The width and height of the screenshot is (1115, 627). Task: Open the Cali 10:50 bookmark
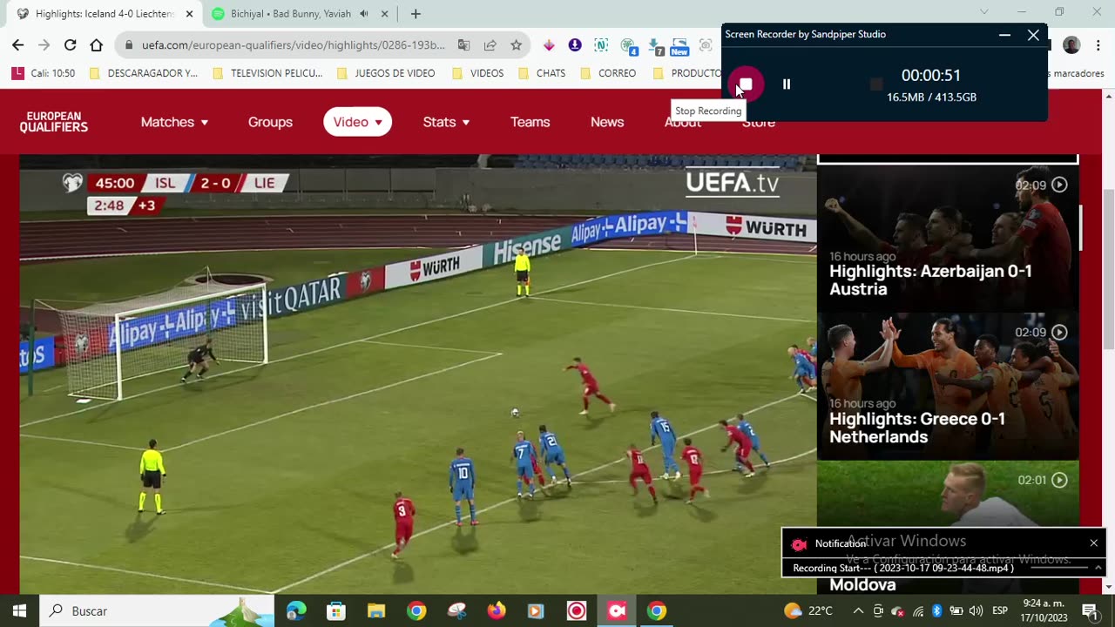44,73
